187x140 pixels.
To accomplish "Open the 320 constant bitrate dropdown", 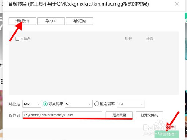I will (131, 104).
